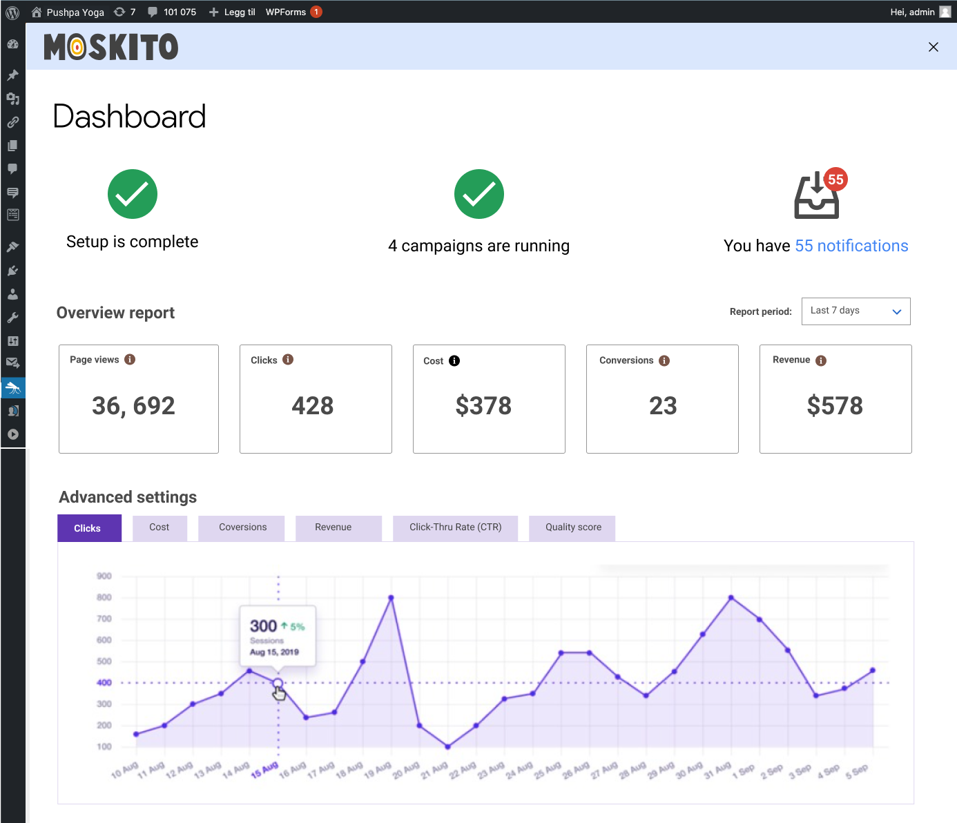This screenshot has height=823, width=957.
Task: Open Tools via the wrench icon
Action: click(12, 318)
